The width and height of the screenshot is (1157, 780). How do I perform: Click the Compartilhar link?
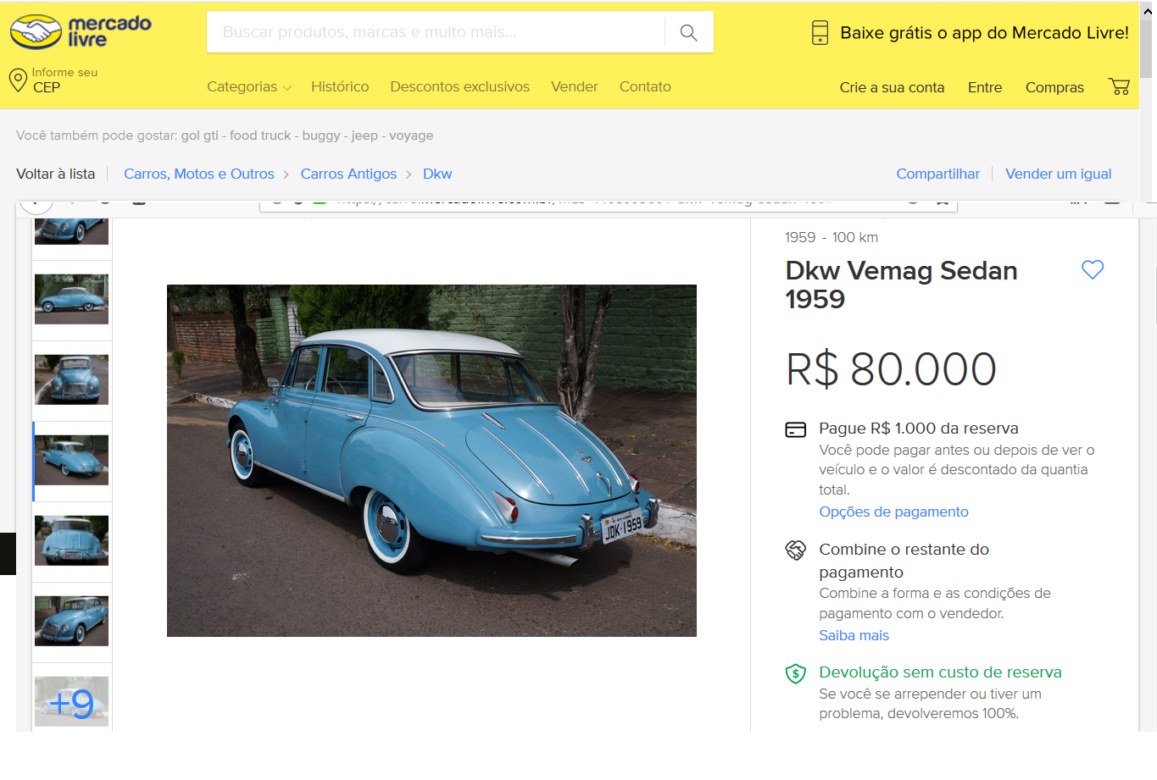[937, 174]
